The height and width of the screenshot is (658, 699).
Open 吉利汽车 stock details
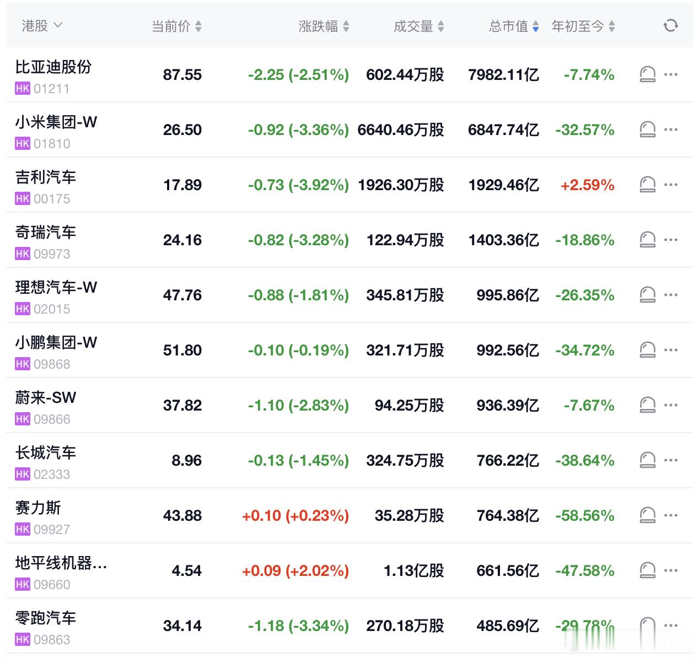(46, 177)
